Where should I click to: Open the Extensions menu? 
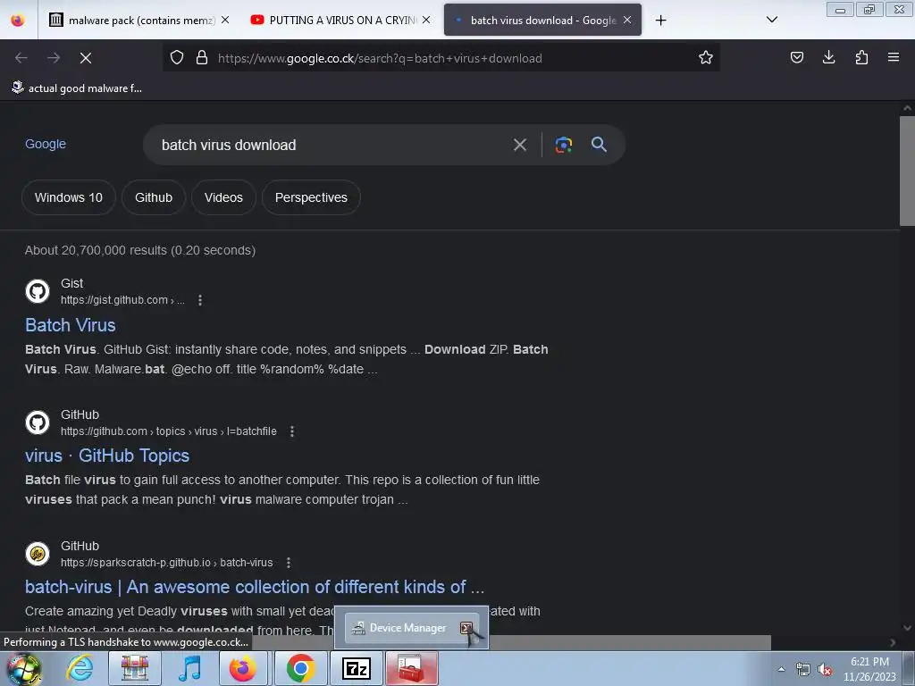pyautogui.click(x=861, y=57)
